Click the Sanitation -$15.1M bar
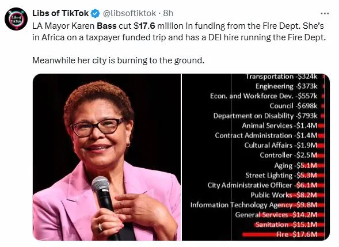 tap(290, 225)
